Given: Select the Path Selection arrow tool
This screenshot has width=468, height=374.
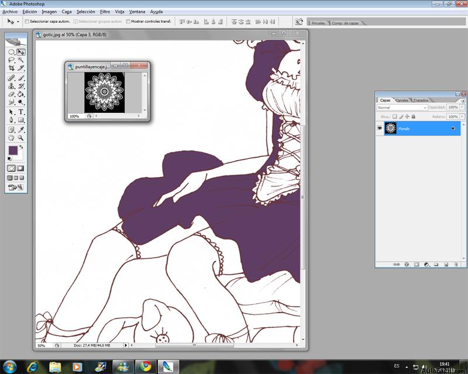Looking at the screenshot, I should pyautogui.click(x=11, y=112).
